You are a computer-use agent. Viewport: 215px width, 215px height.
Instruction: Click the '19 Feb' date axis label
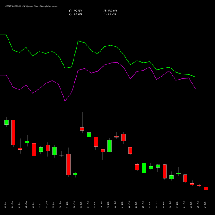[x=163, y=205]
